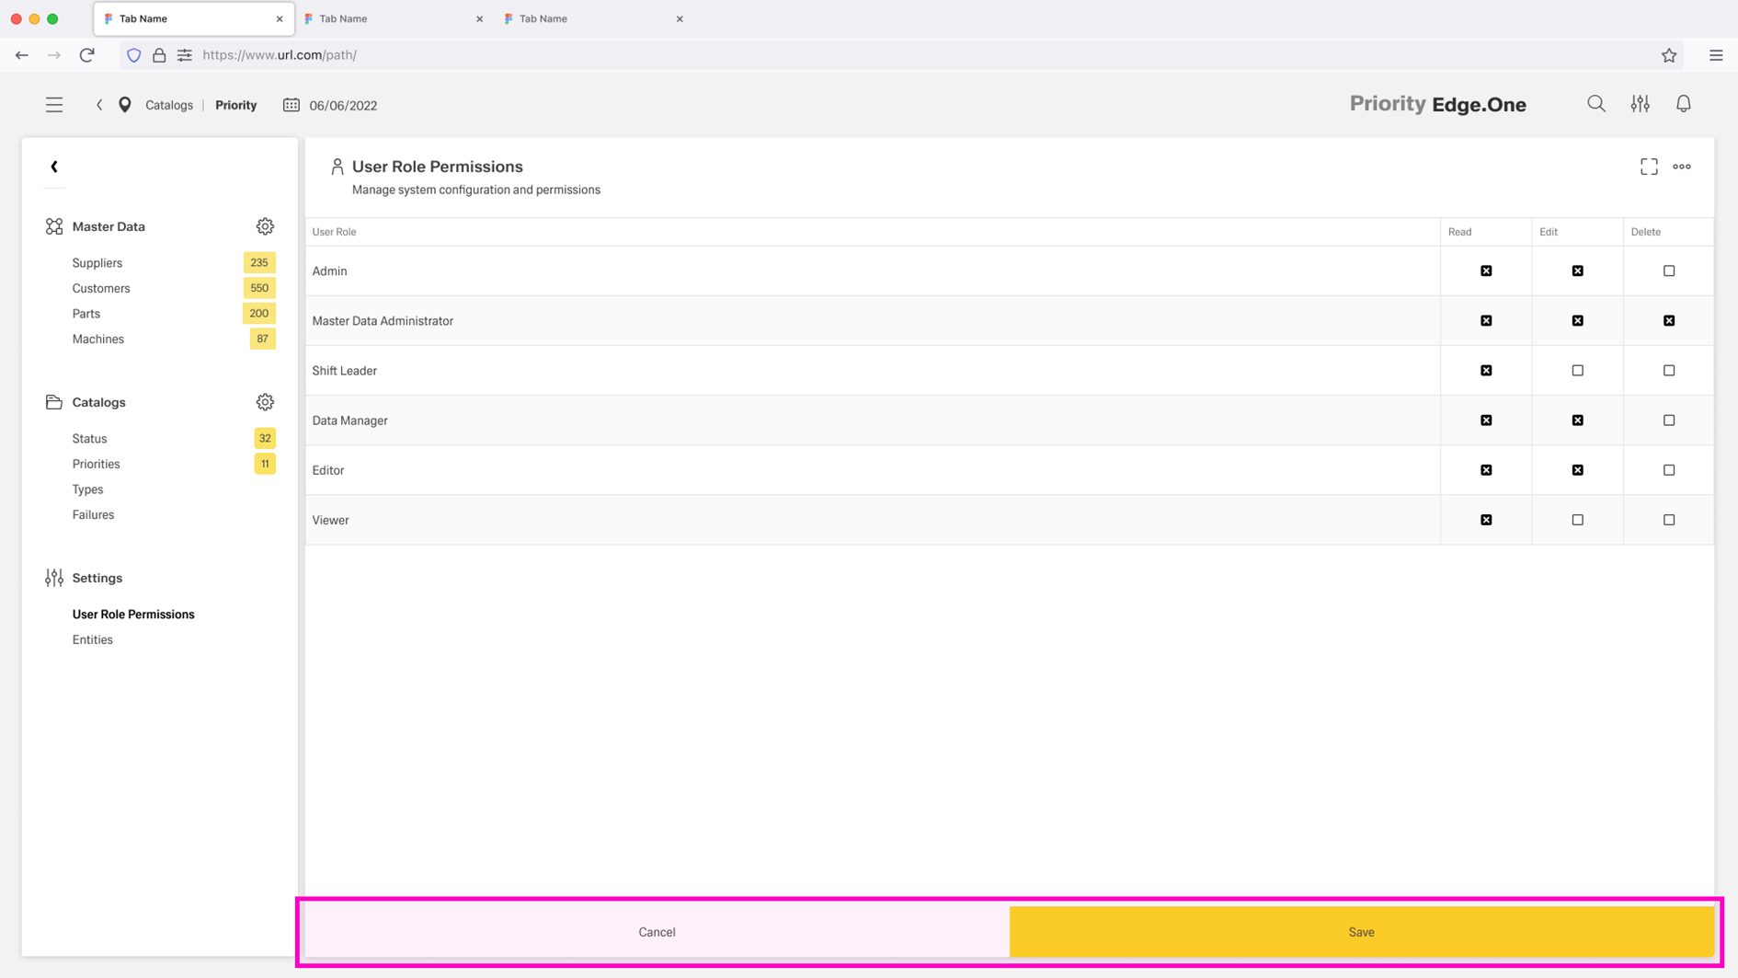Viewport: 1738px width, 978px height.
Task: Open Catalogs gear settings
Action: [265, 402]
